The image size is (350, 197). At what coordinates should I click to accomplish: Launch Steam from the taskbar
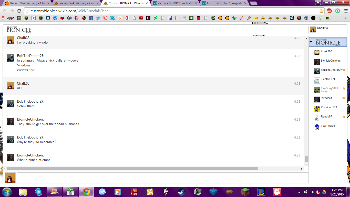coord(182,192)
